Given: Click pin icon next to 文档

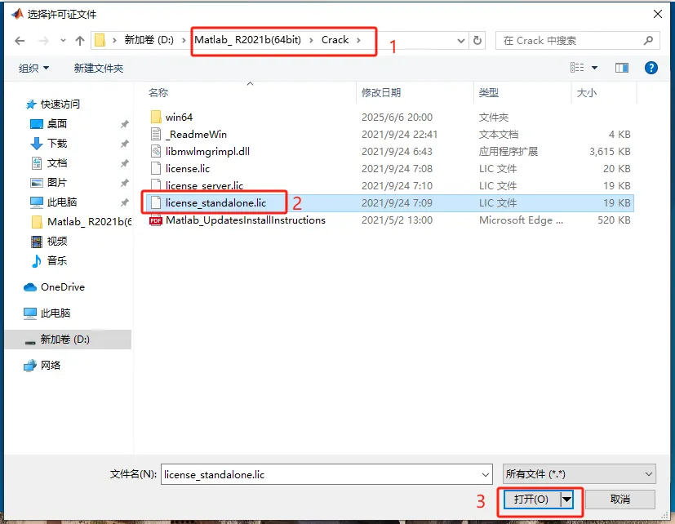Looking at the screenshot, I should (124, 163).
